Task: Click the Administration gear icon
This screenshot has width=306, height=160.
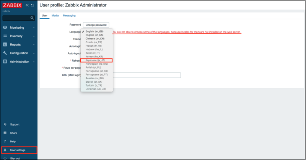Action: (5, 62)
